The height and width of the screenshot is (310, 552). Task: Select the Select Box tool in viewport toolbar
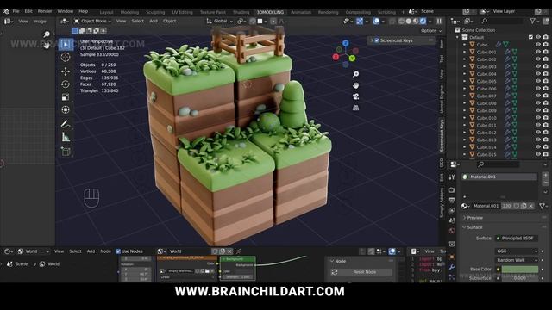(66, 44)
